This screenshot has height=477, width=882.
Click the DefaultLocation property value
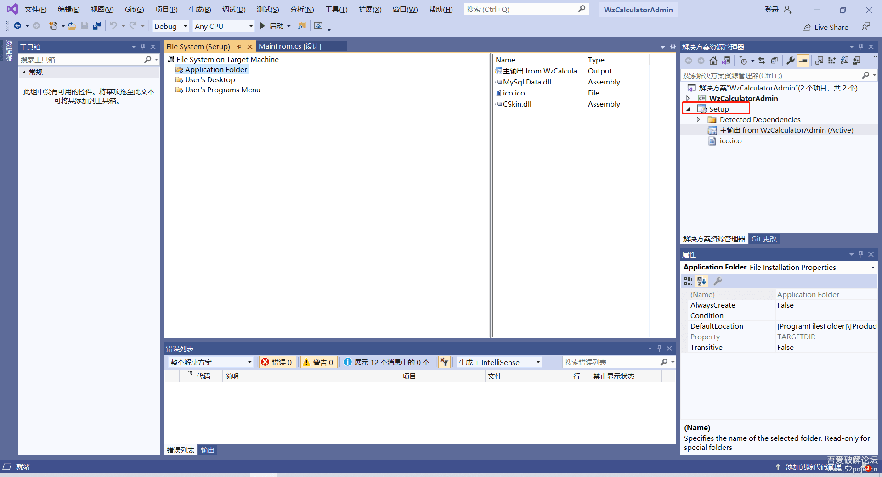[x=826, y=326]
